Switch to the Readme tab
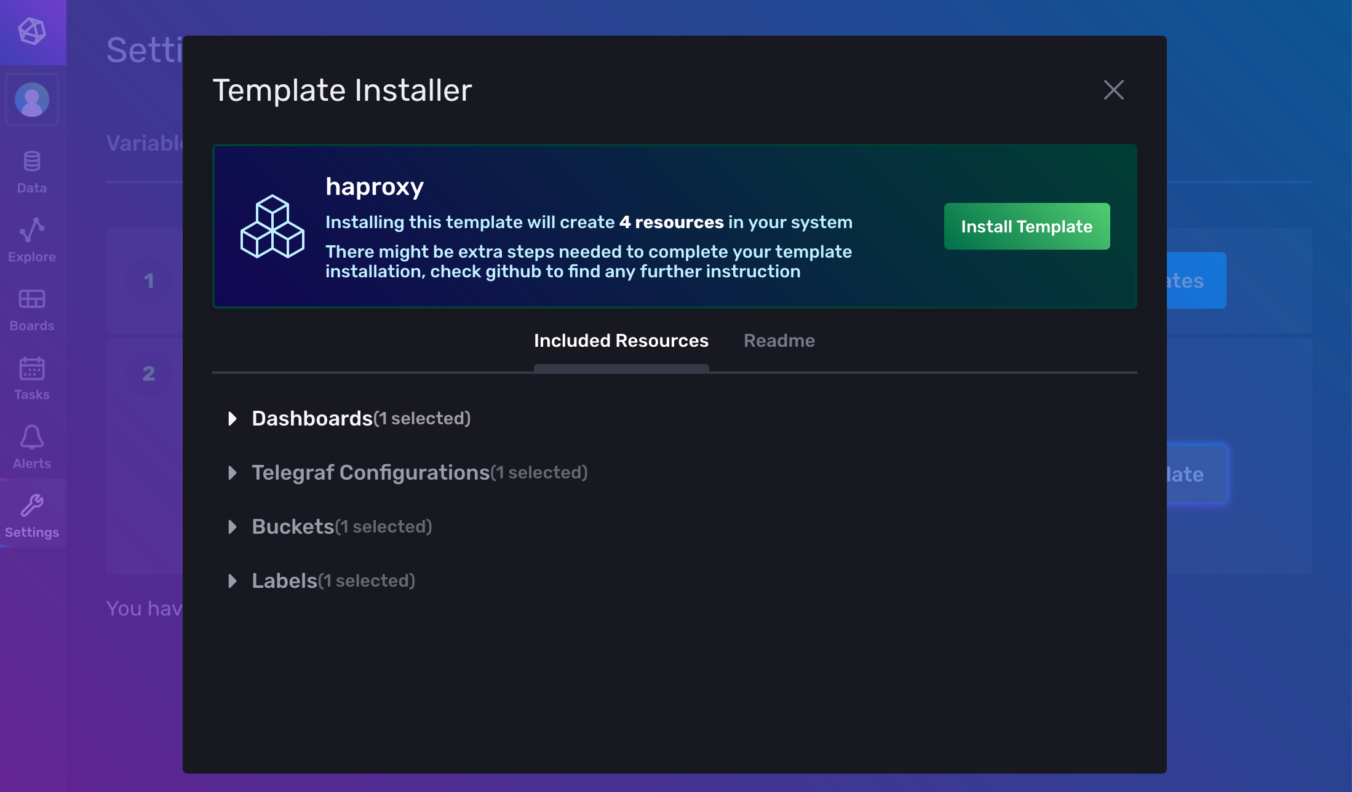This screenshot has width=1352, height=792. [779, 341]
